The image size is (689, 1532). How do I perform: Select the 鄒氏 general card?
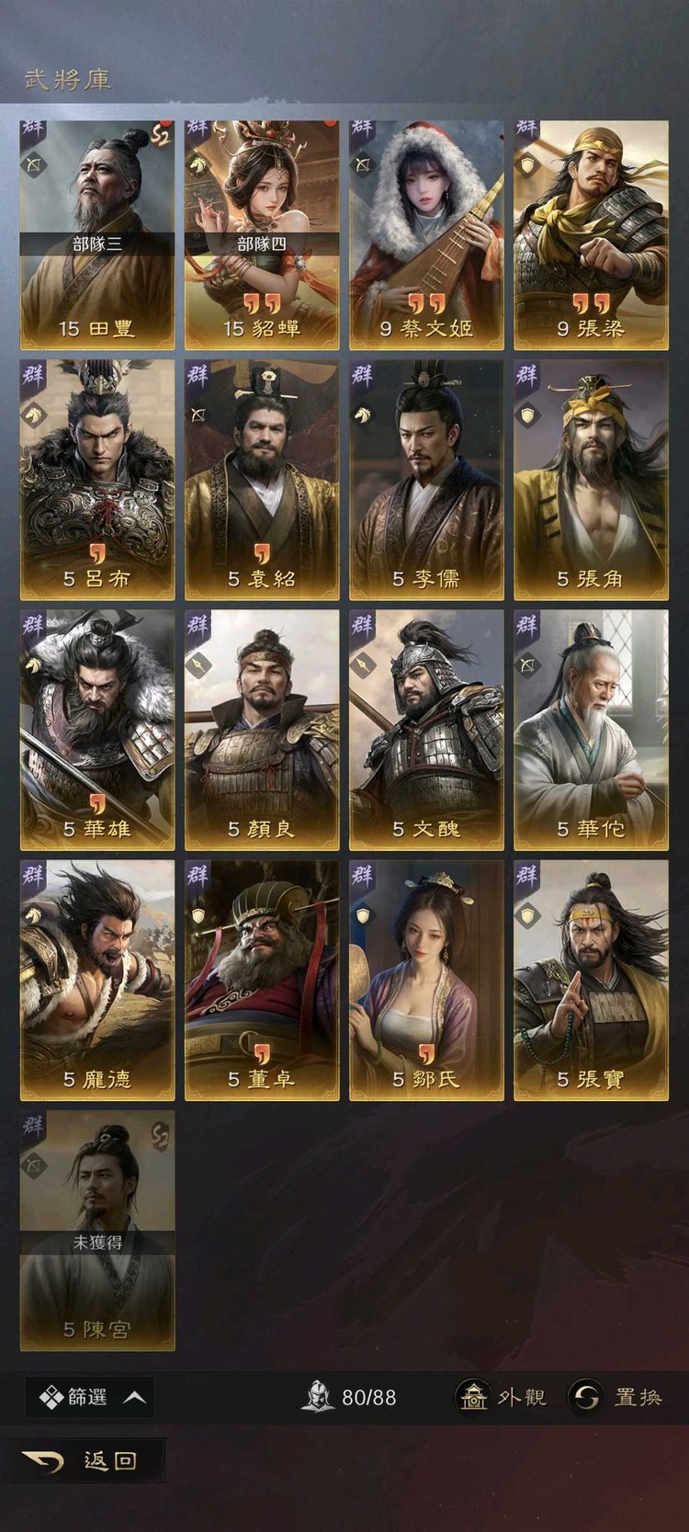coord(426,981)
